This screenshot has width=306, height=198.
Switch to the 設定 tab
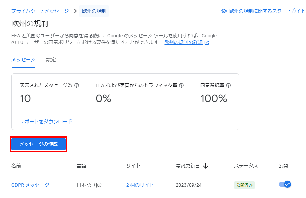(51, 60)
